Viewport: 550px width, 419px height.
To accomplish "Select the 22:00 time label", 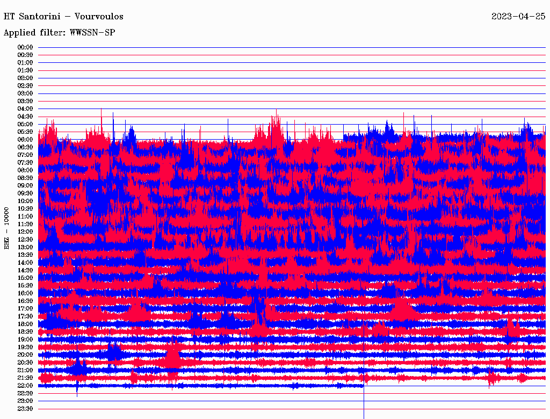I will point(25,386).
